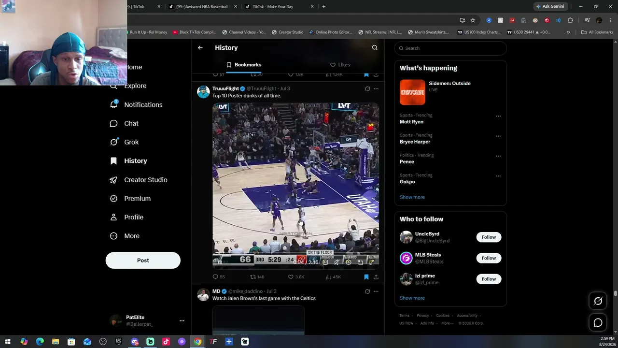
Task: Open a new Chrome tab
Action: pos(323,7)
